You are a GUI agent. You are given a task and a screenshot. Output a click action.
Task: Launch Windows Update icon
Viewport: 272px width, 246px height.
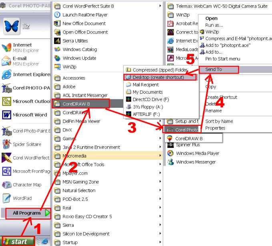click(x=57, y=58)
